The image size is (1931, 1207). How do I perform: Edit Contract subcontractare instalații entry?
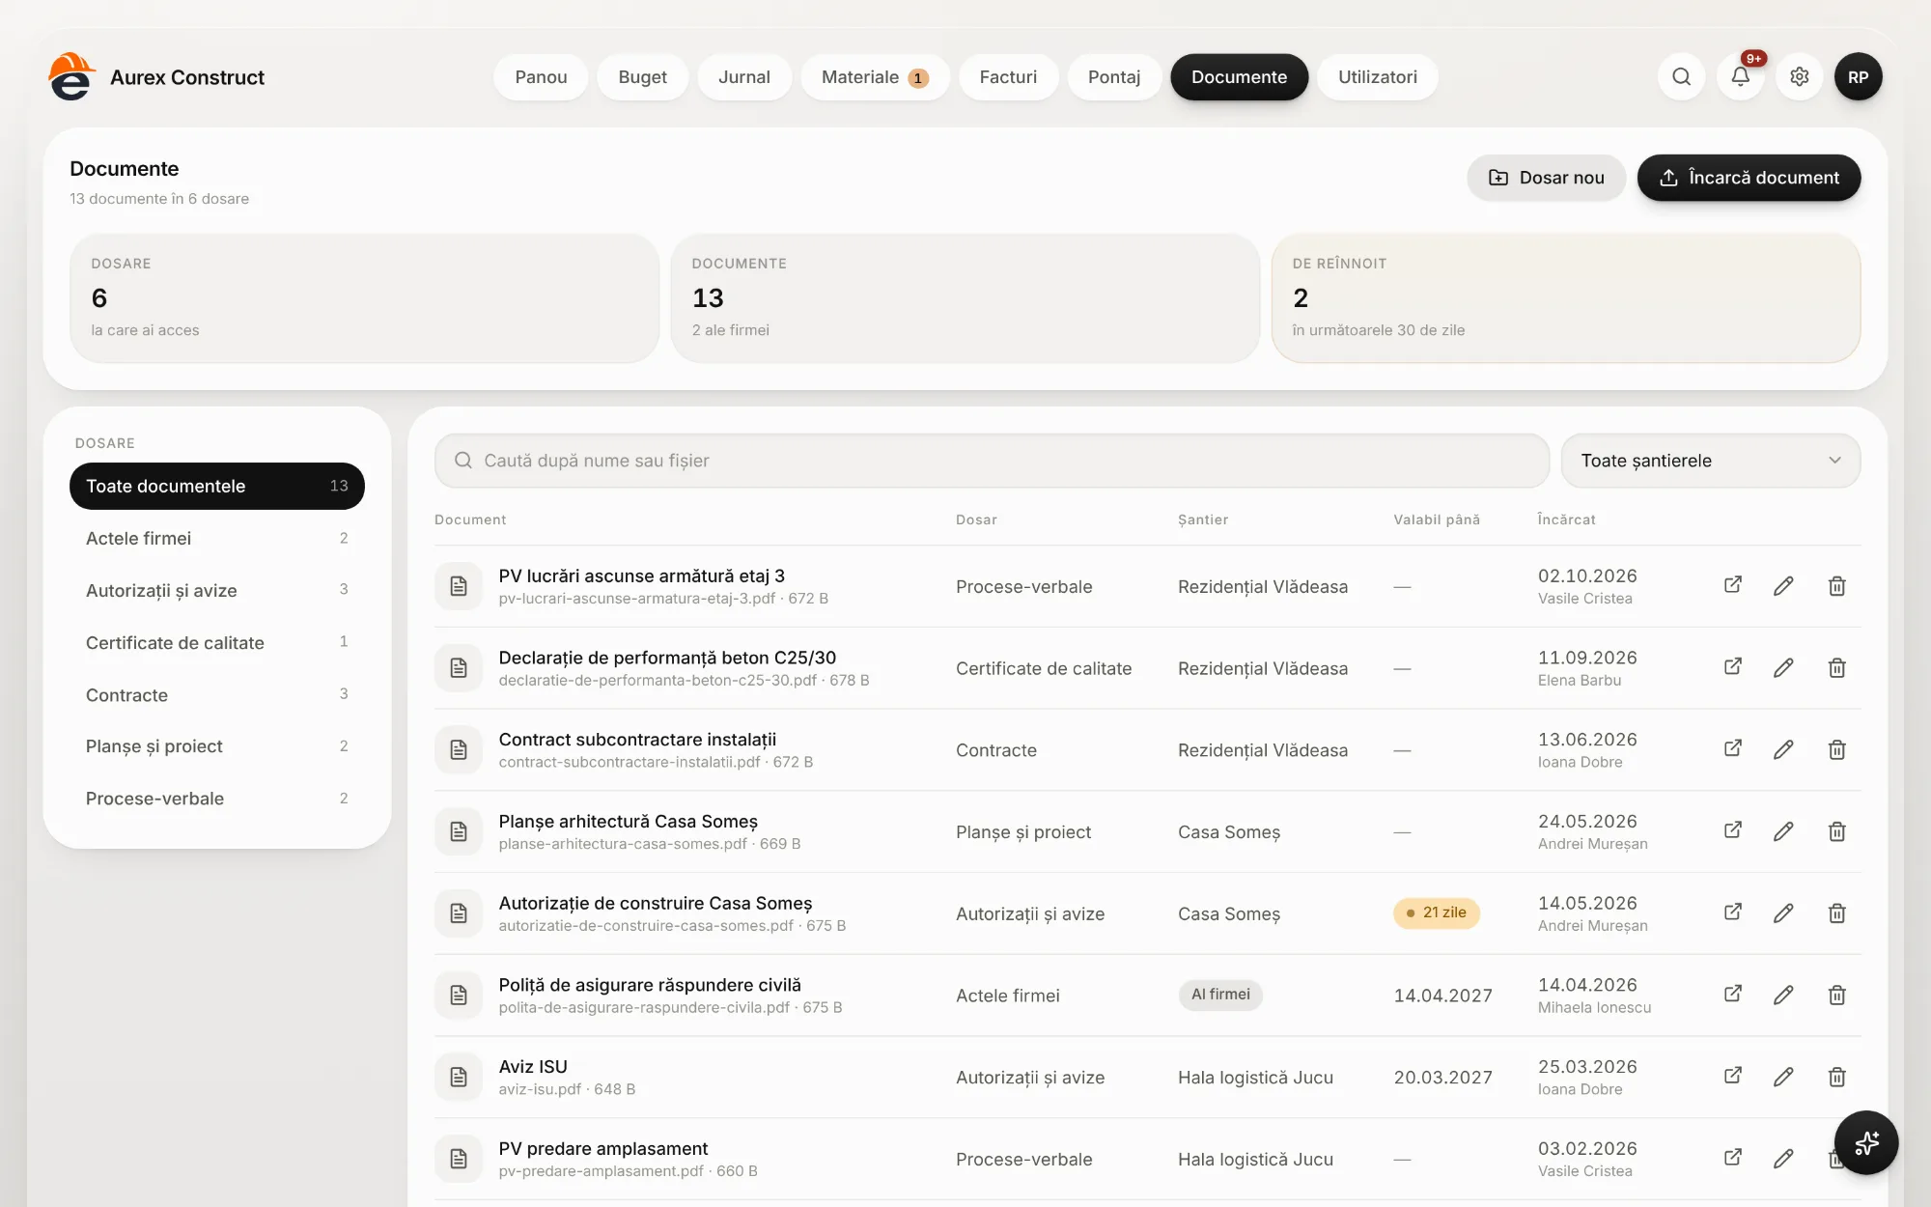[1783, 749]
